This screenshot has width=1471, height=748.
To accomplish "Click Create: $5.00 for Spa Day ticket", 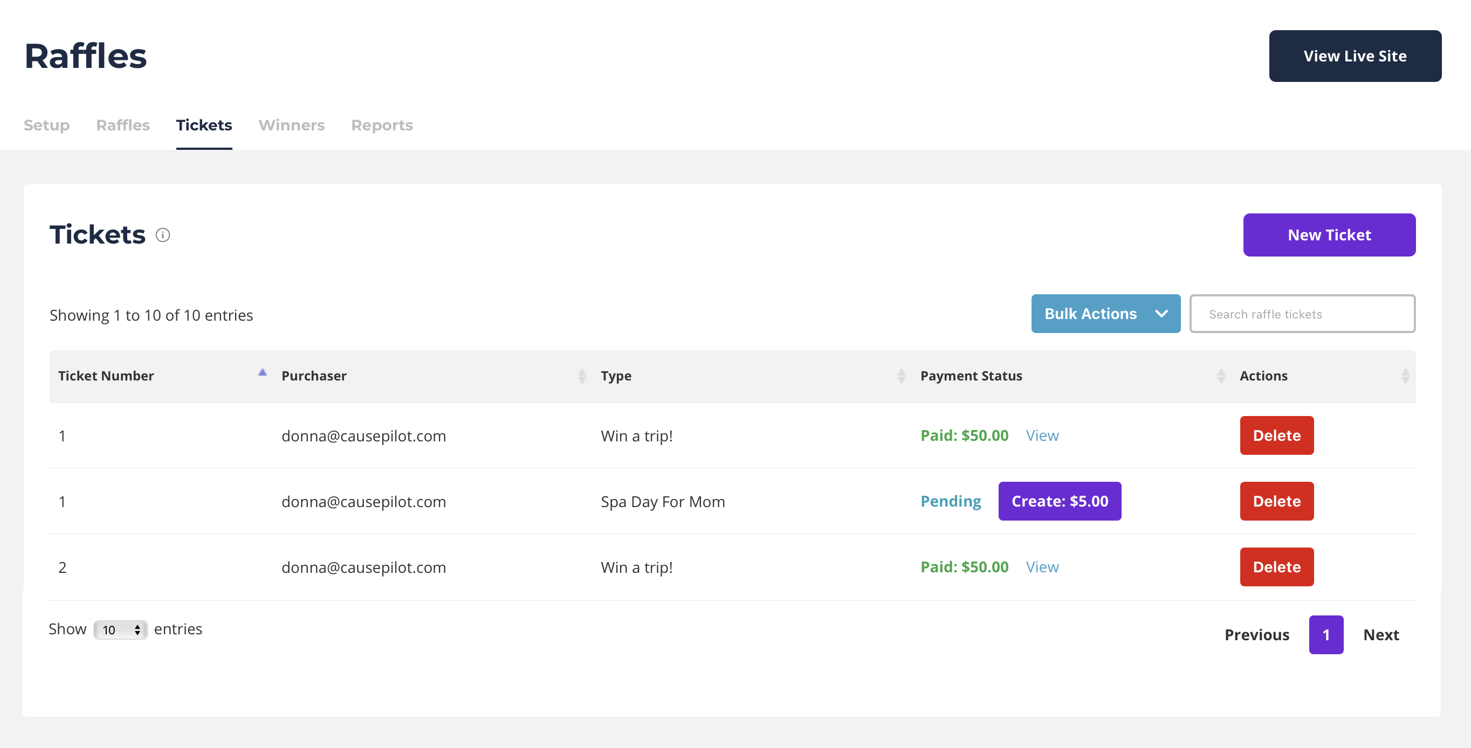I will coord(1059,501).
